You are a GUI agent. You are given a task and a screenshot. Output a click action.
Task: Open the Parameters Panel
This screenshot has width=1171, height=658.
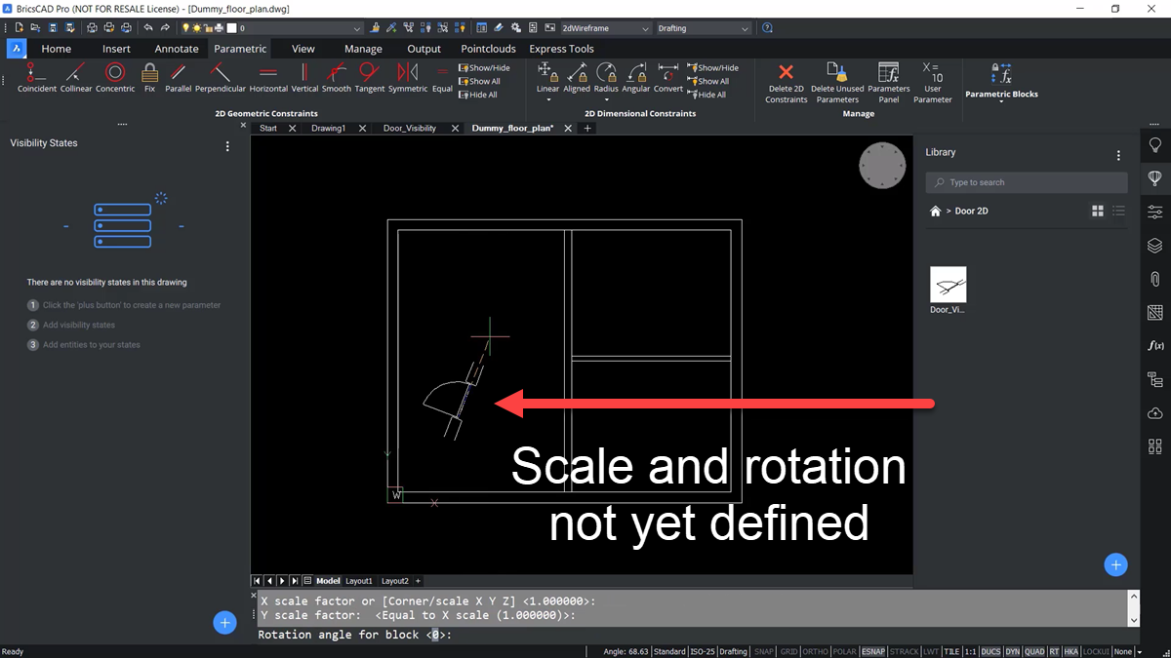(x=888, y=78)
